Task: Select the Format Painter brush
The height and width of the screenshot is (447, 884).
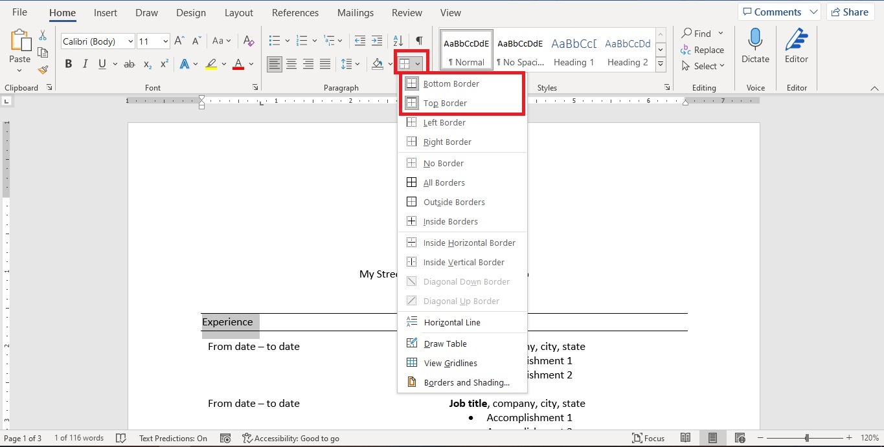Action: tap(43, 69)
